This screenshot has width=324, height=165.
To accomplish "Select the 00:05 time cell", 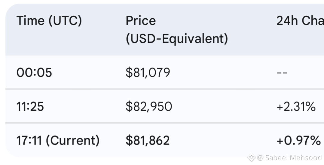I will [34, 73].
